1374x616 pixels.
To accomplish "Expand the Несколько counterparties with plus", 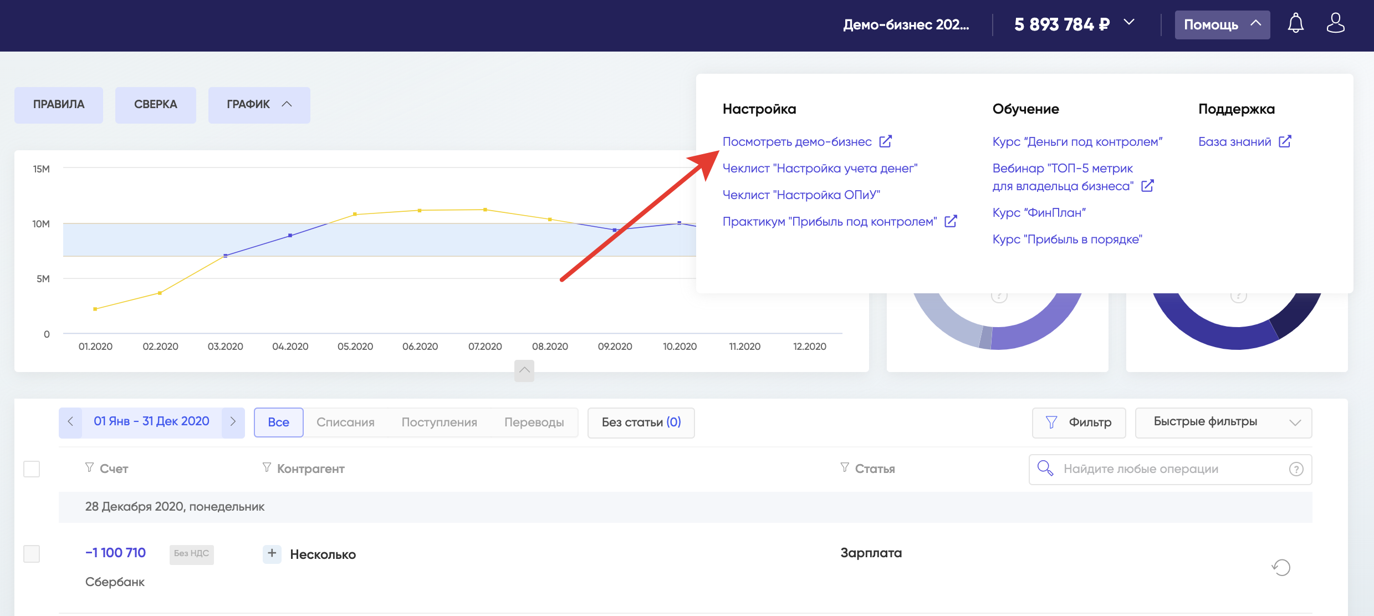I will pyautogui.click(x=272, y=553).
